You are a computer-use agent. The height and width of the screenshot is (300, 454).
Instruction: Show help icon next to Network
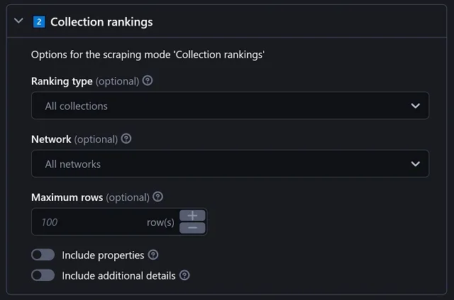[126, 139]
